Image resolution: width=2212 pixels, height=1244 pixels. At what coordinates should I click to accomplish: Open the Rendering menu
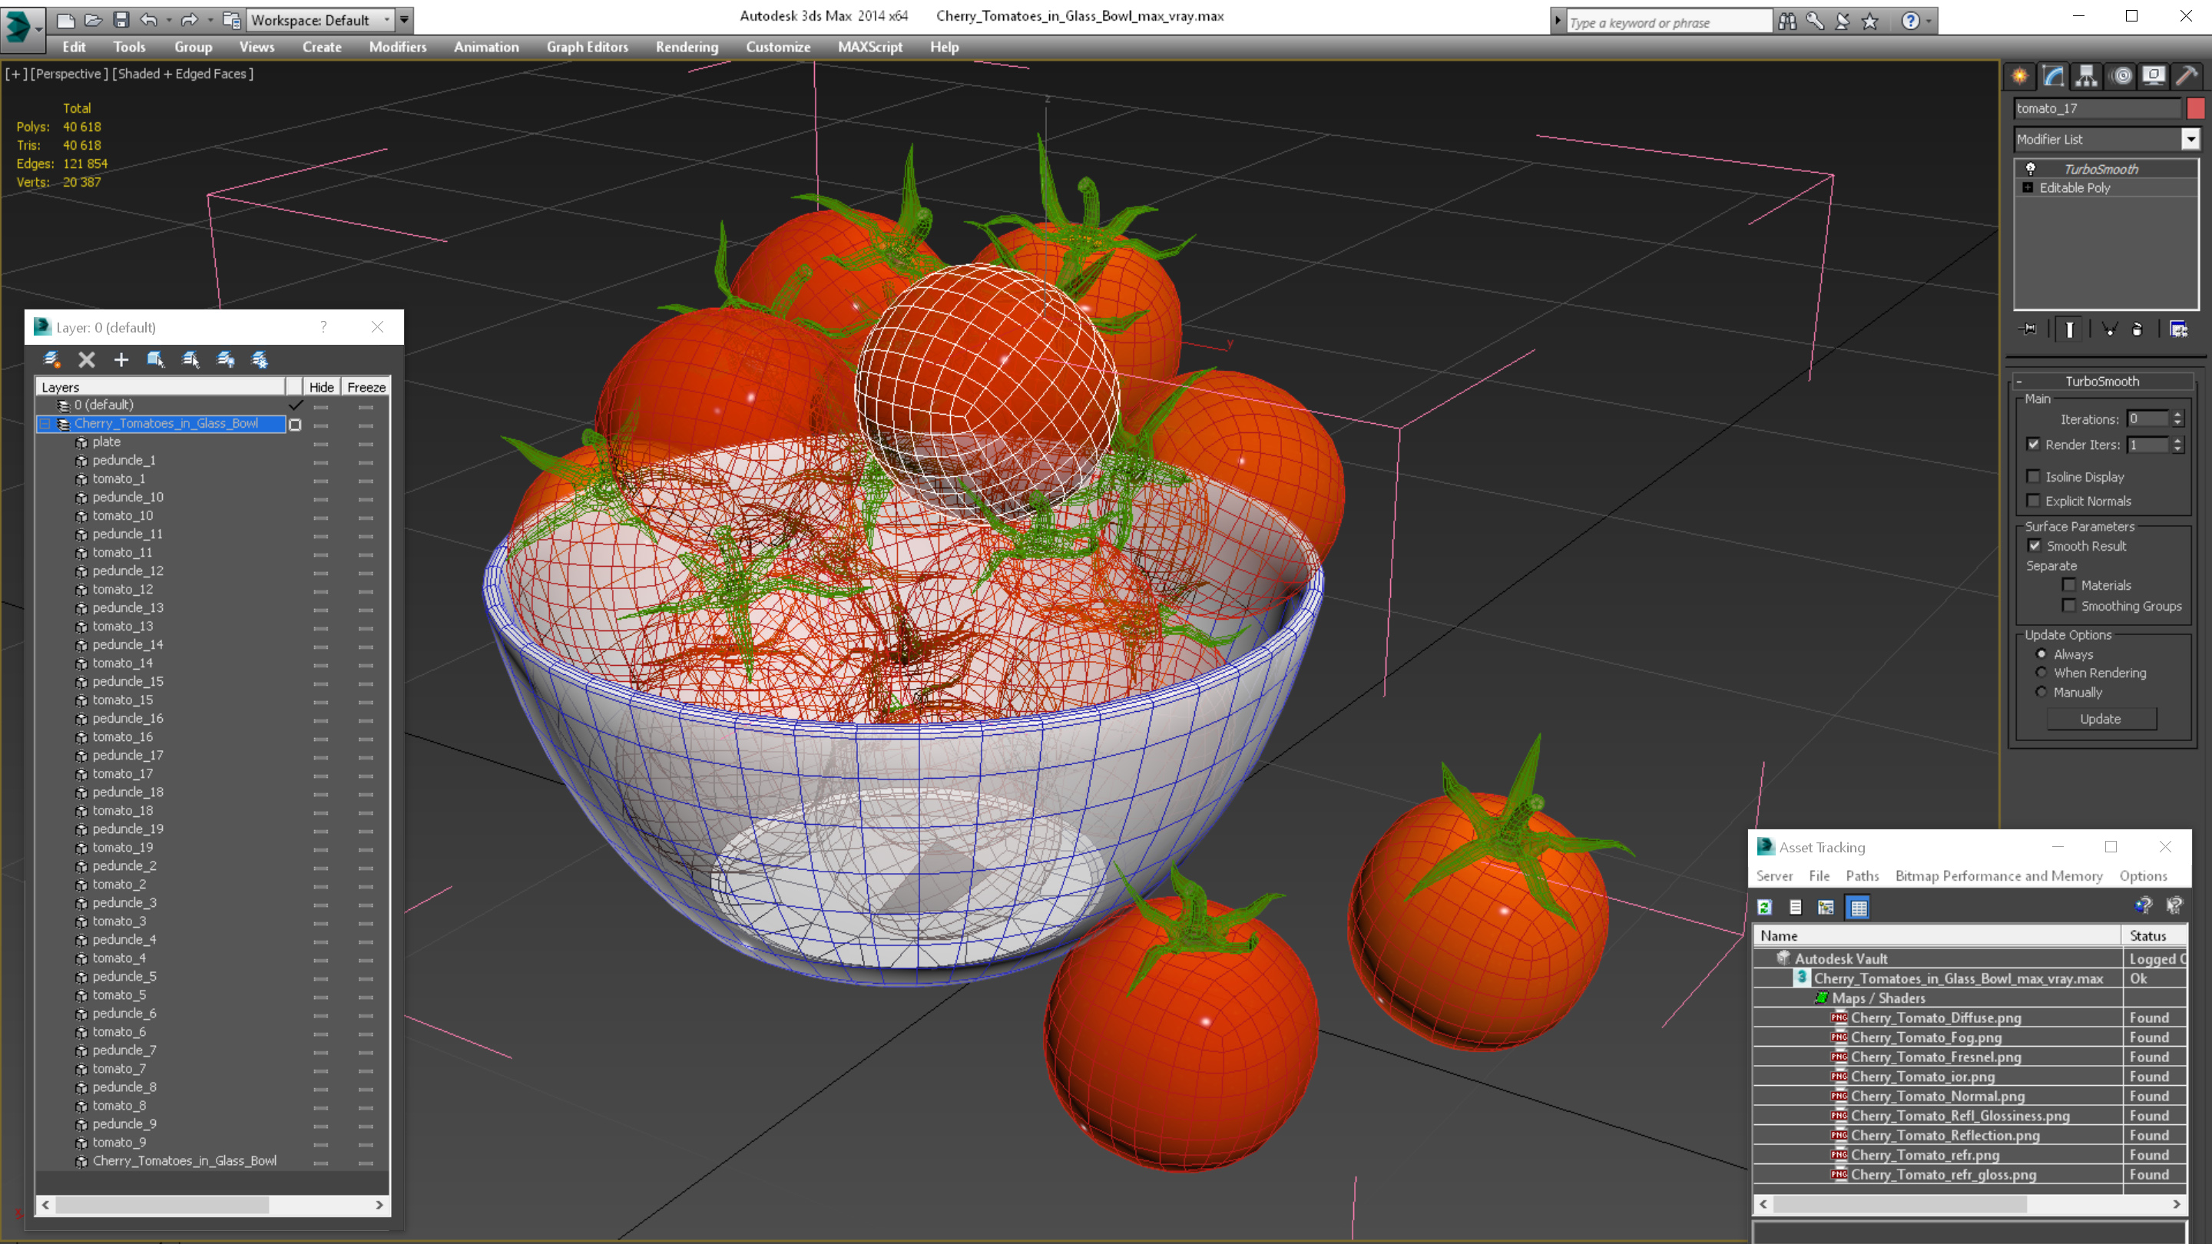click(x=687, y=47)
